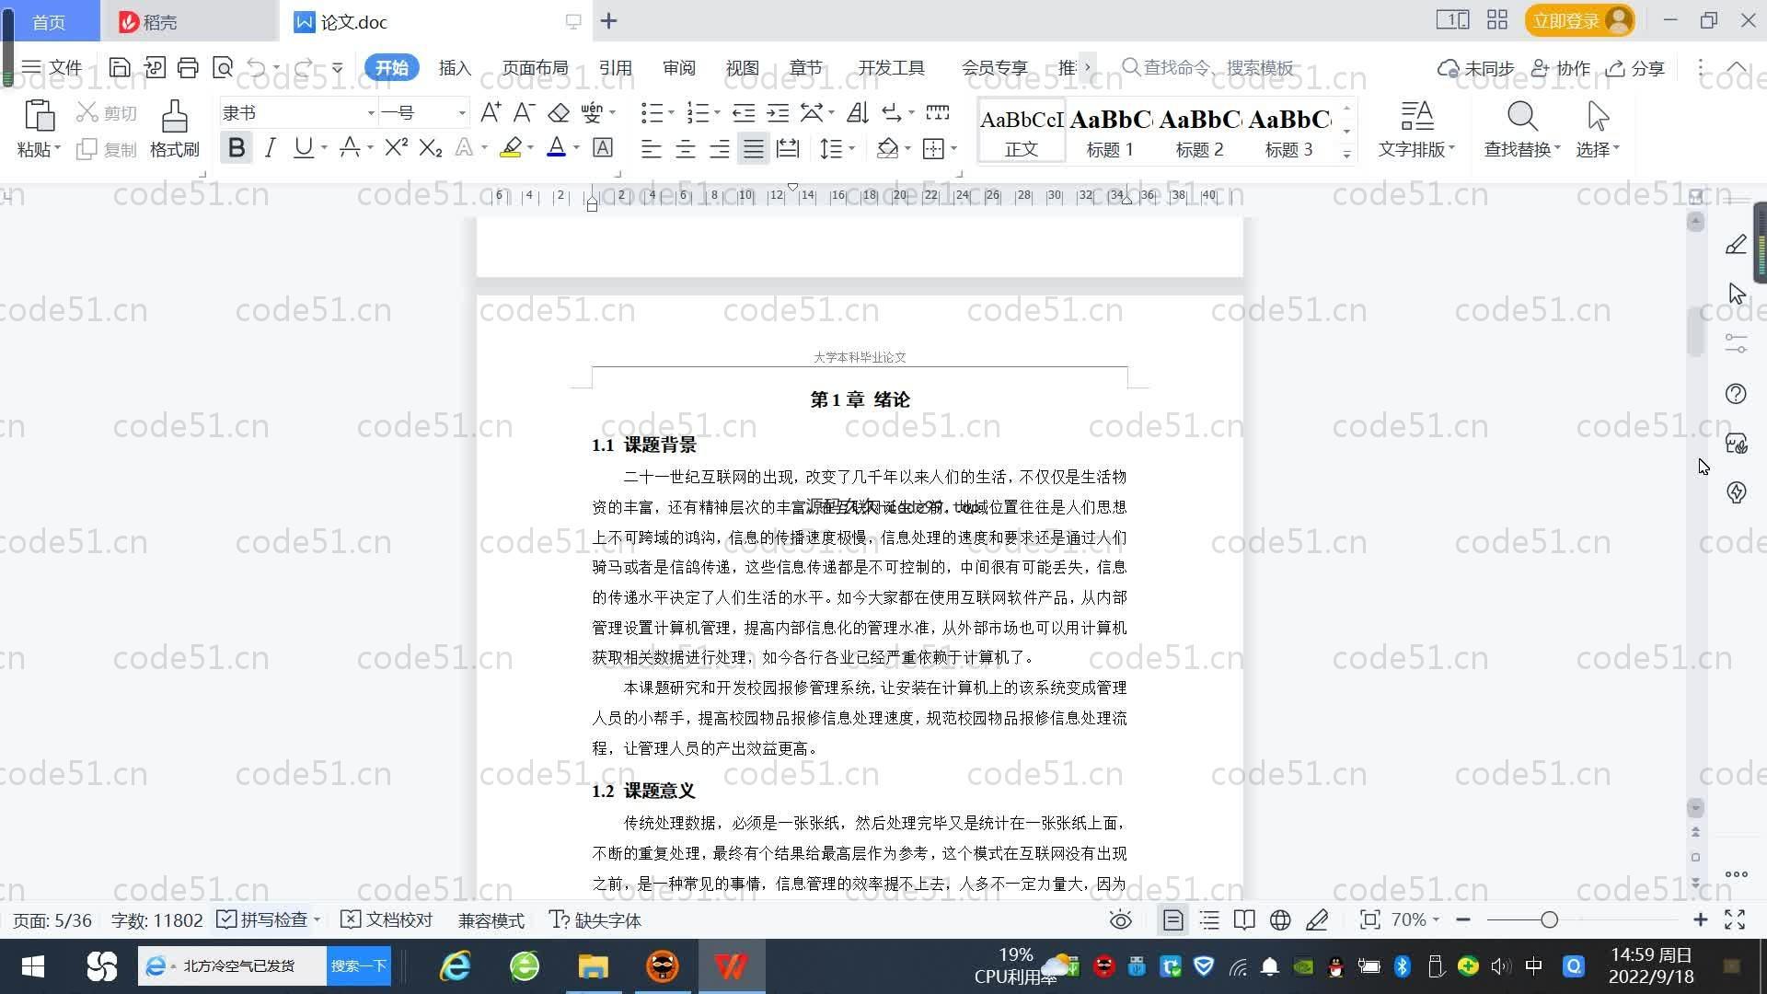Click 协作 collaborate button
The width and height of the screenshot is (1767, 994).
pyautogui.click(x=1561, y=68)
